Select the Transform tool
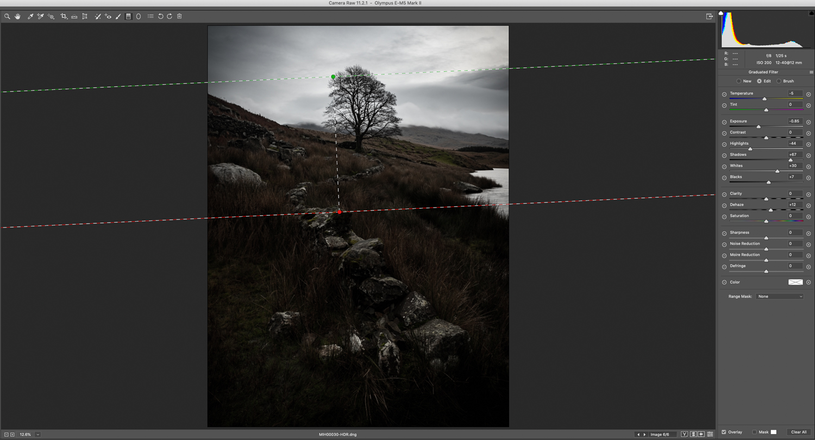 click(x=85, y=16)
